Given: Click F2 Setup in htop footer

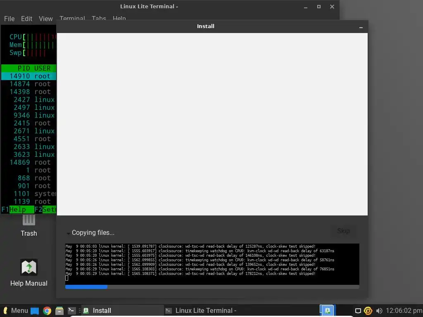Looking at the screenshot, I should (x=45, y=209).
